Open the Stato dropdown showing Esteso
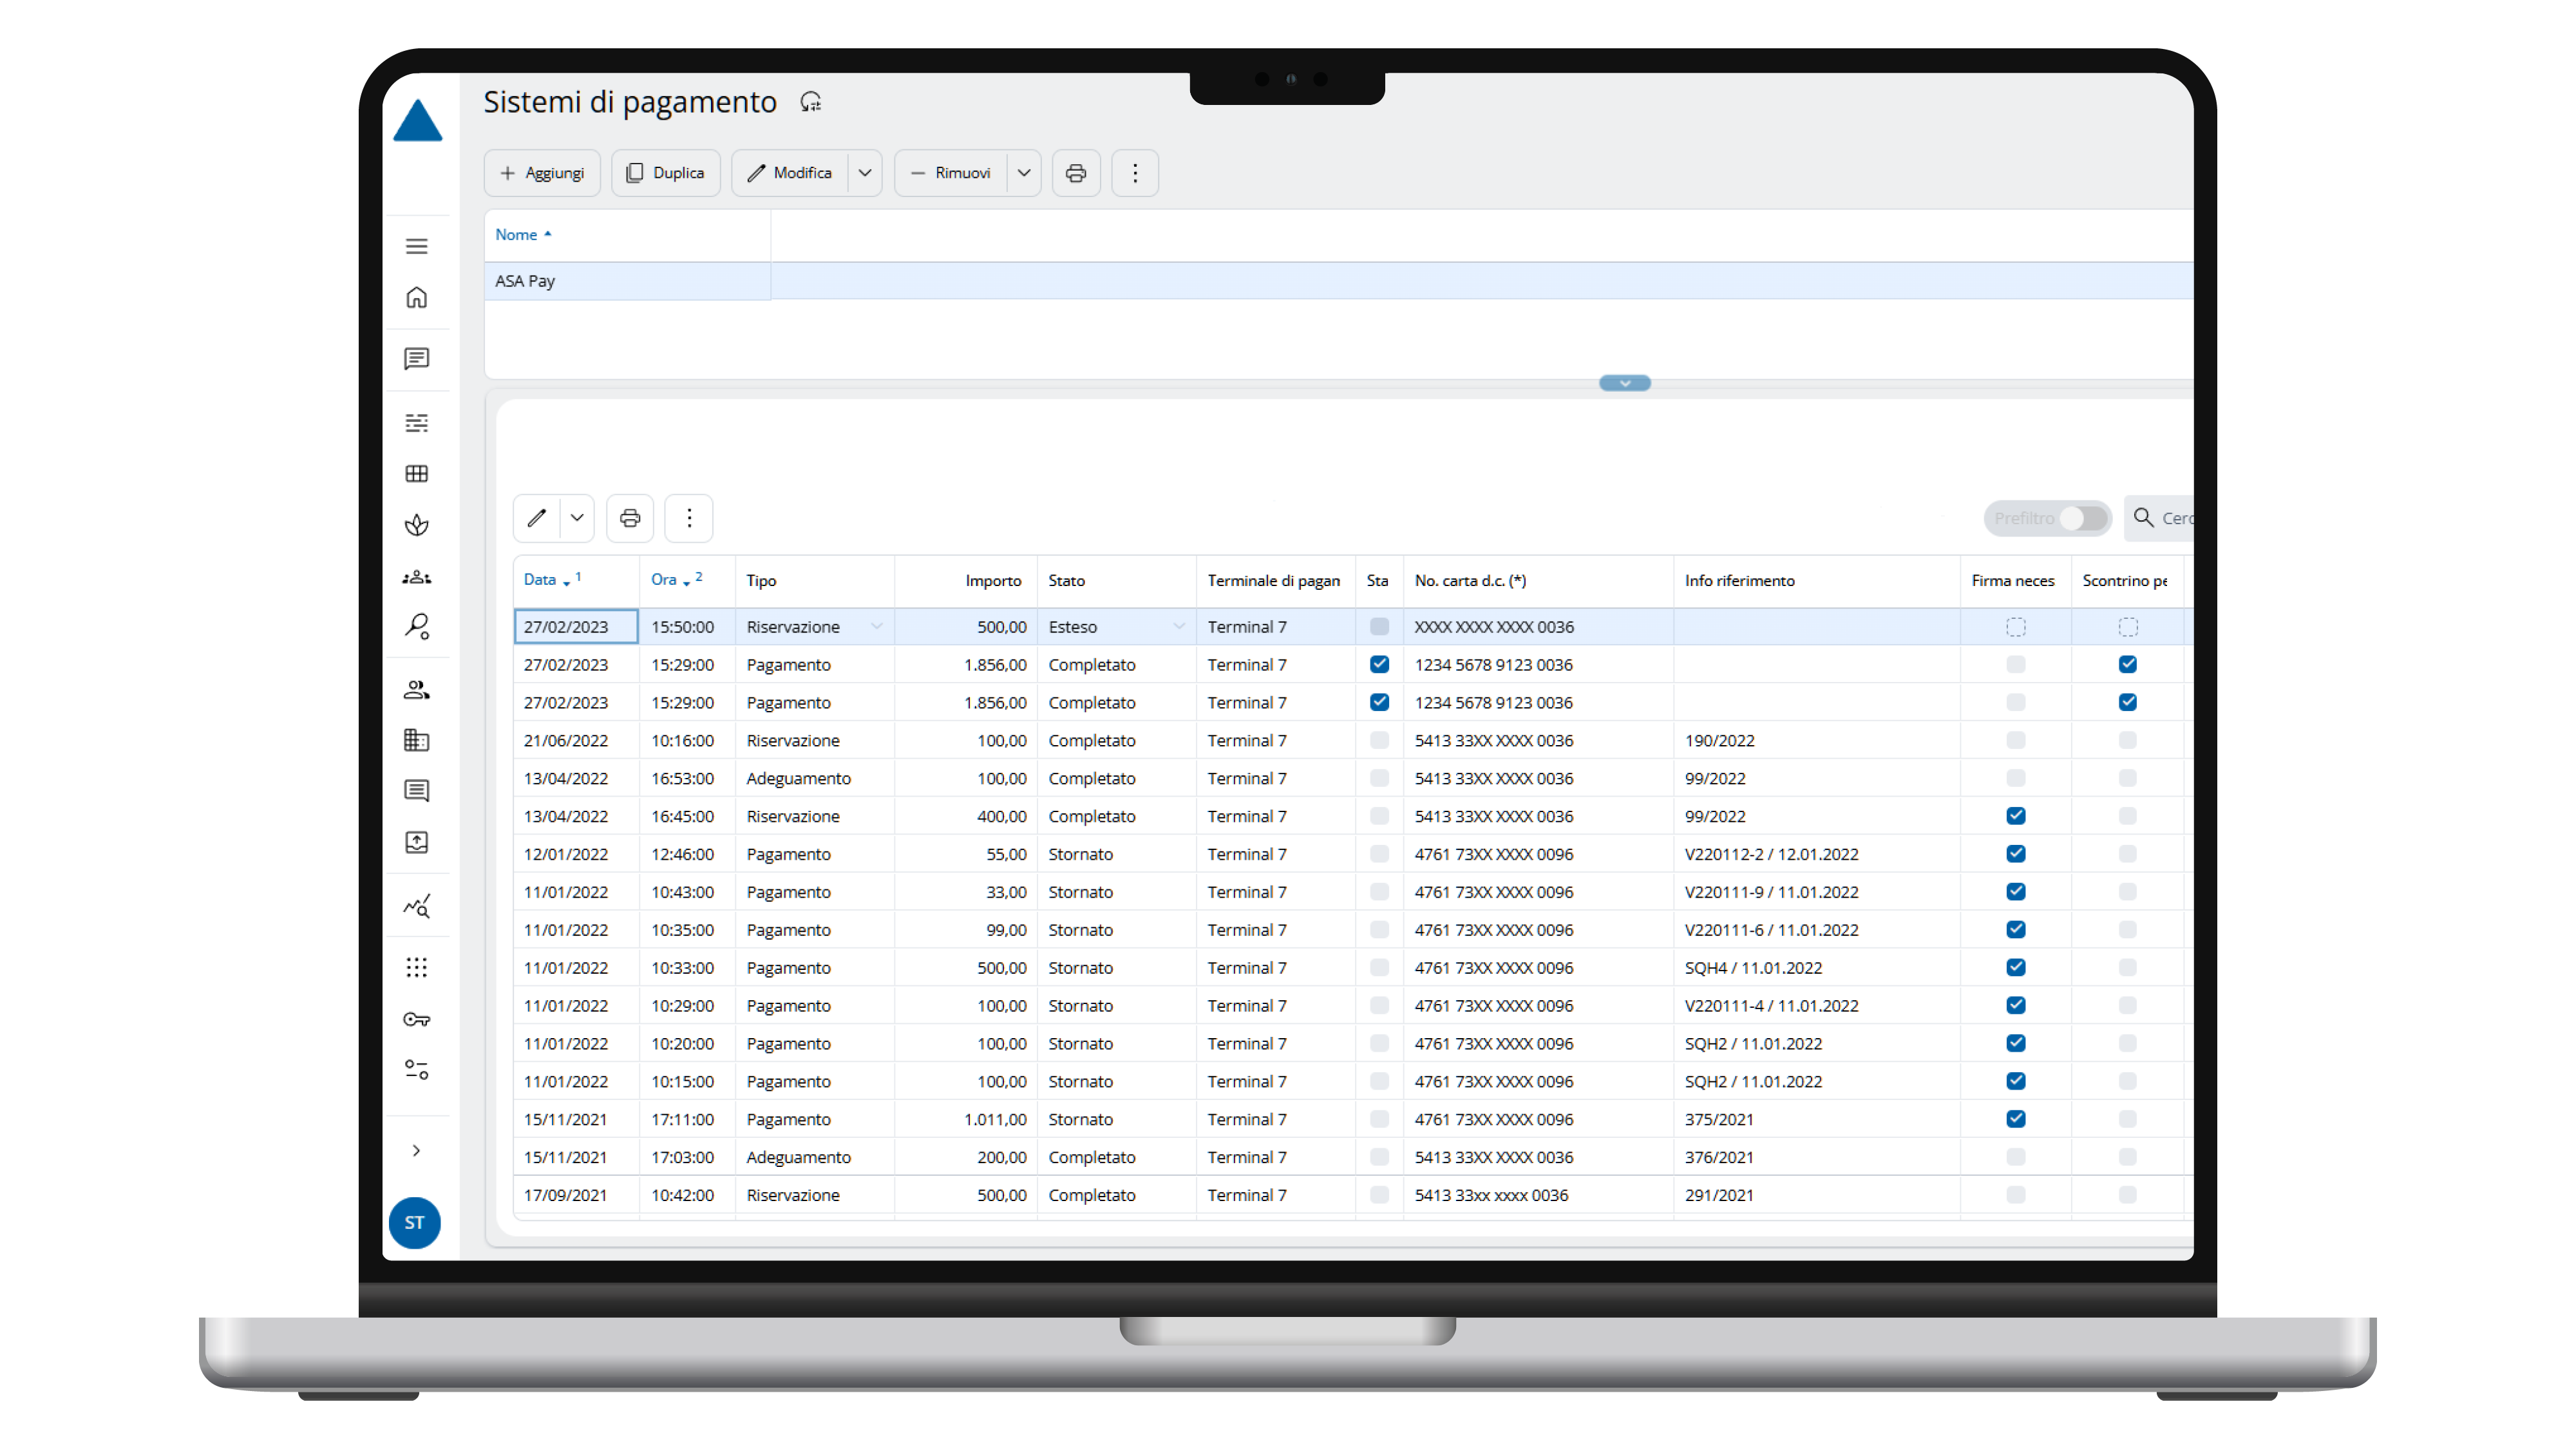Screen dimensions: 2576x1449 [x=1179, y=627]
